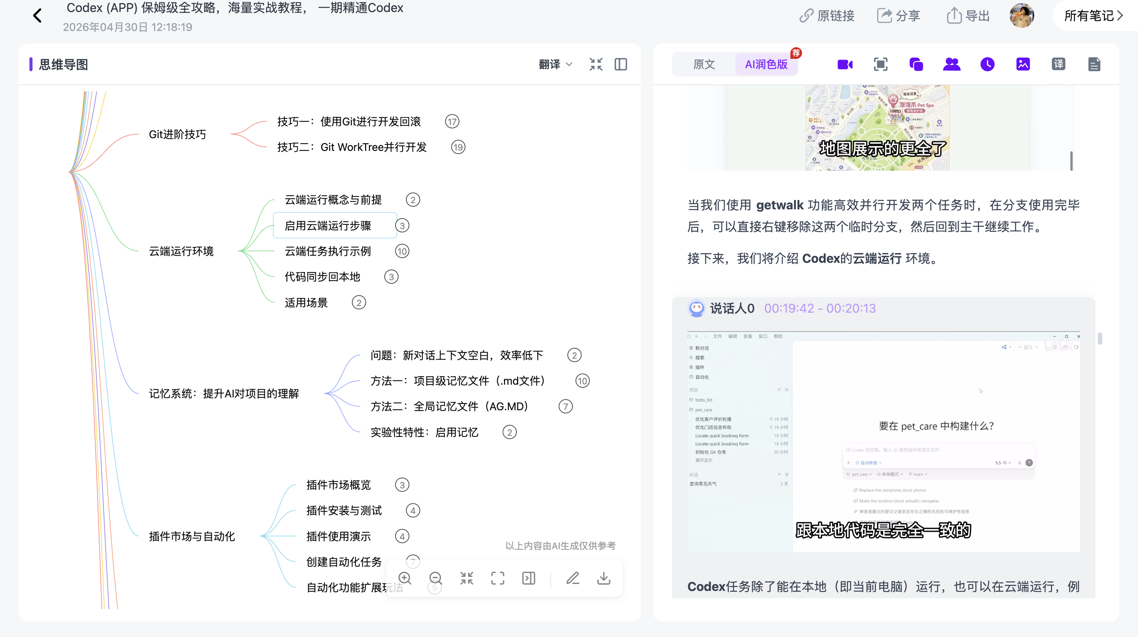Open the user profile avatar

[x=1022, y=15]
